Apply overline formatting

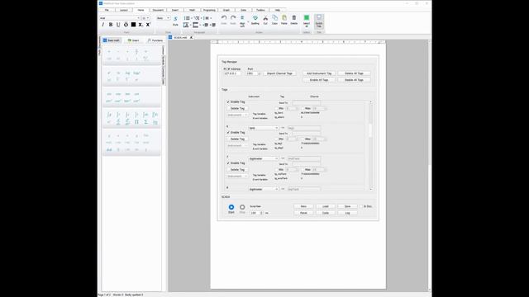(x=126, y=25)
